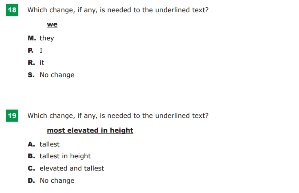Click the bold letter A option label

[x=31, y=144]
